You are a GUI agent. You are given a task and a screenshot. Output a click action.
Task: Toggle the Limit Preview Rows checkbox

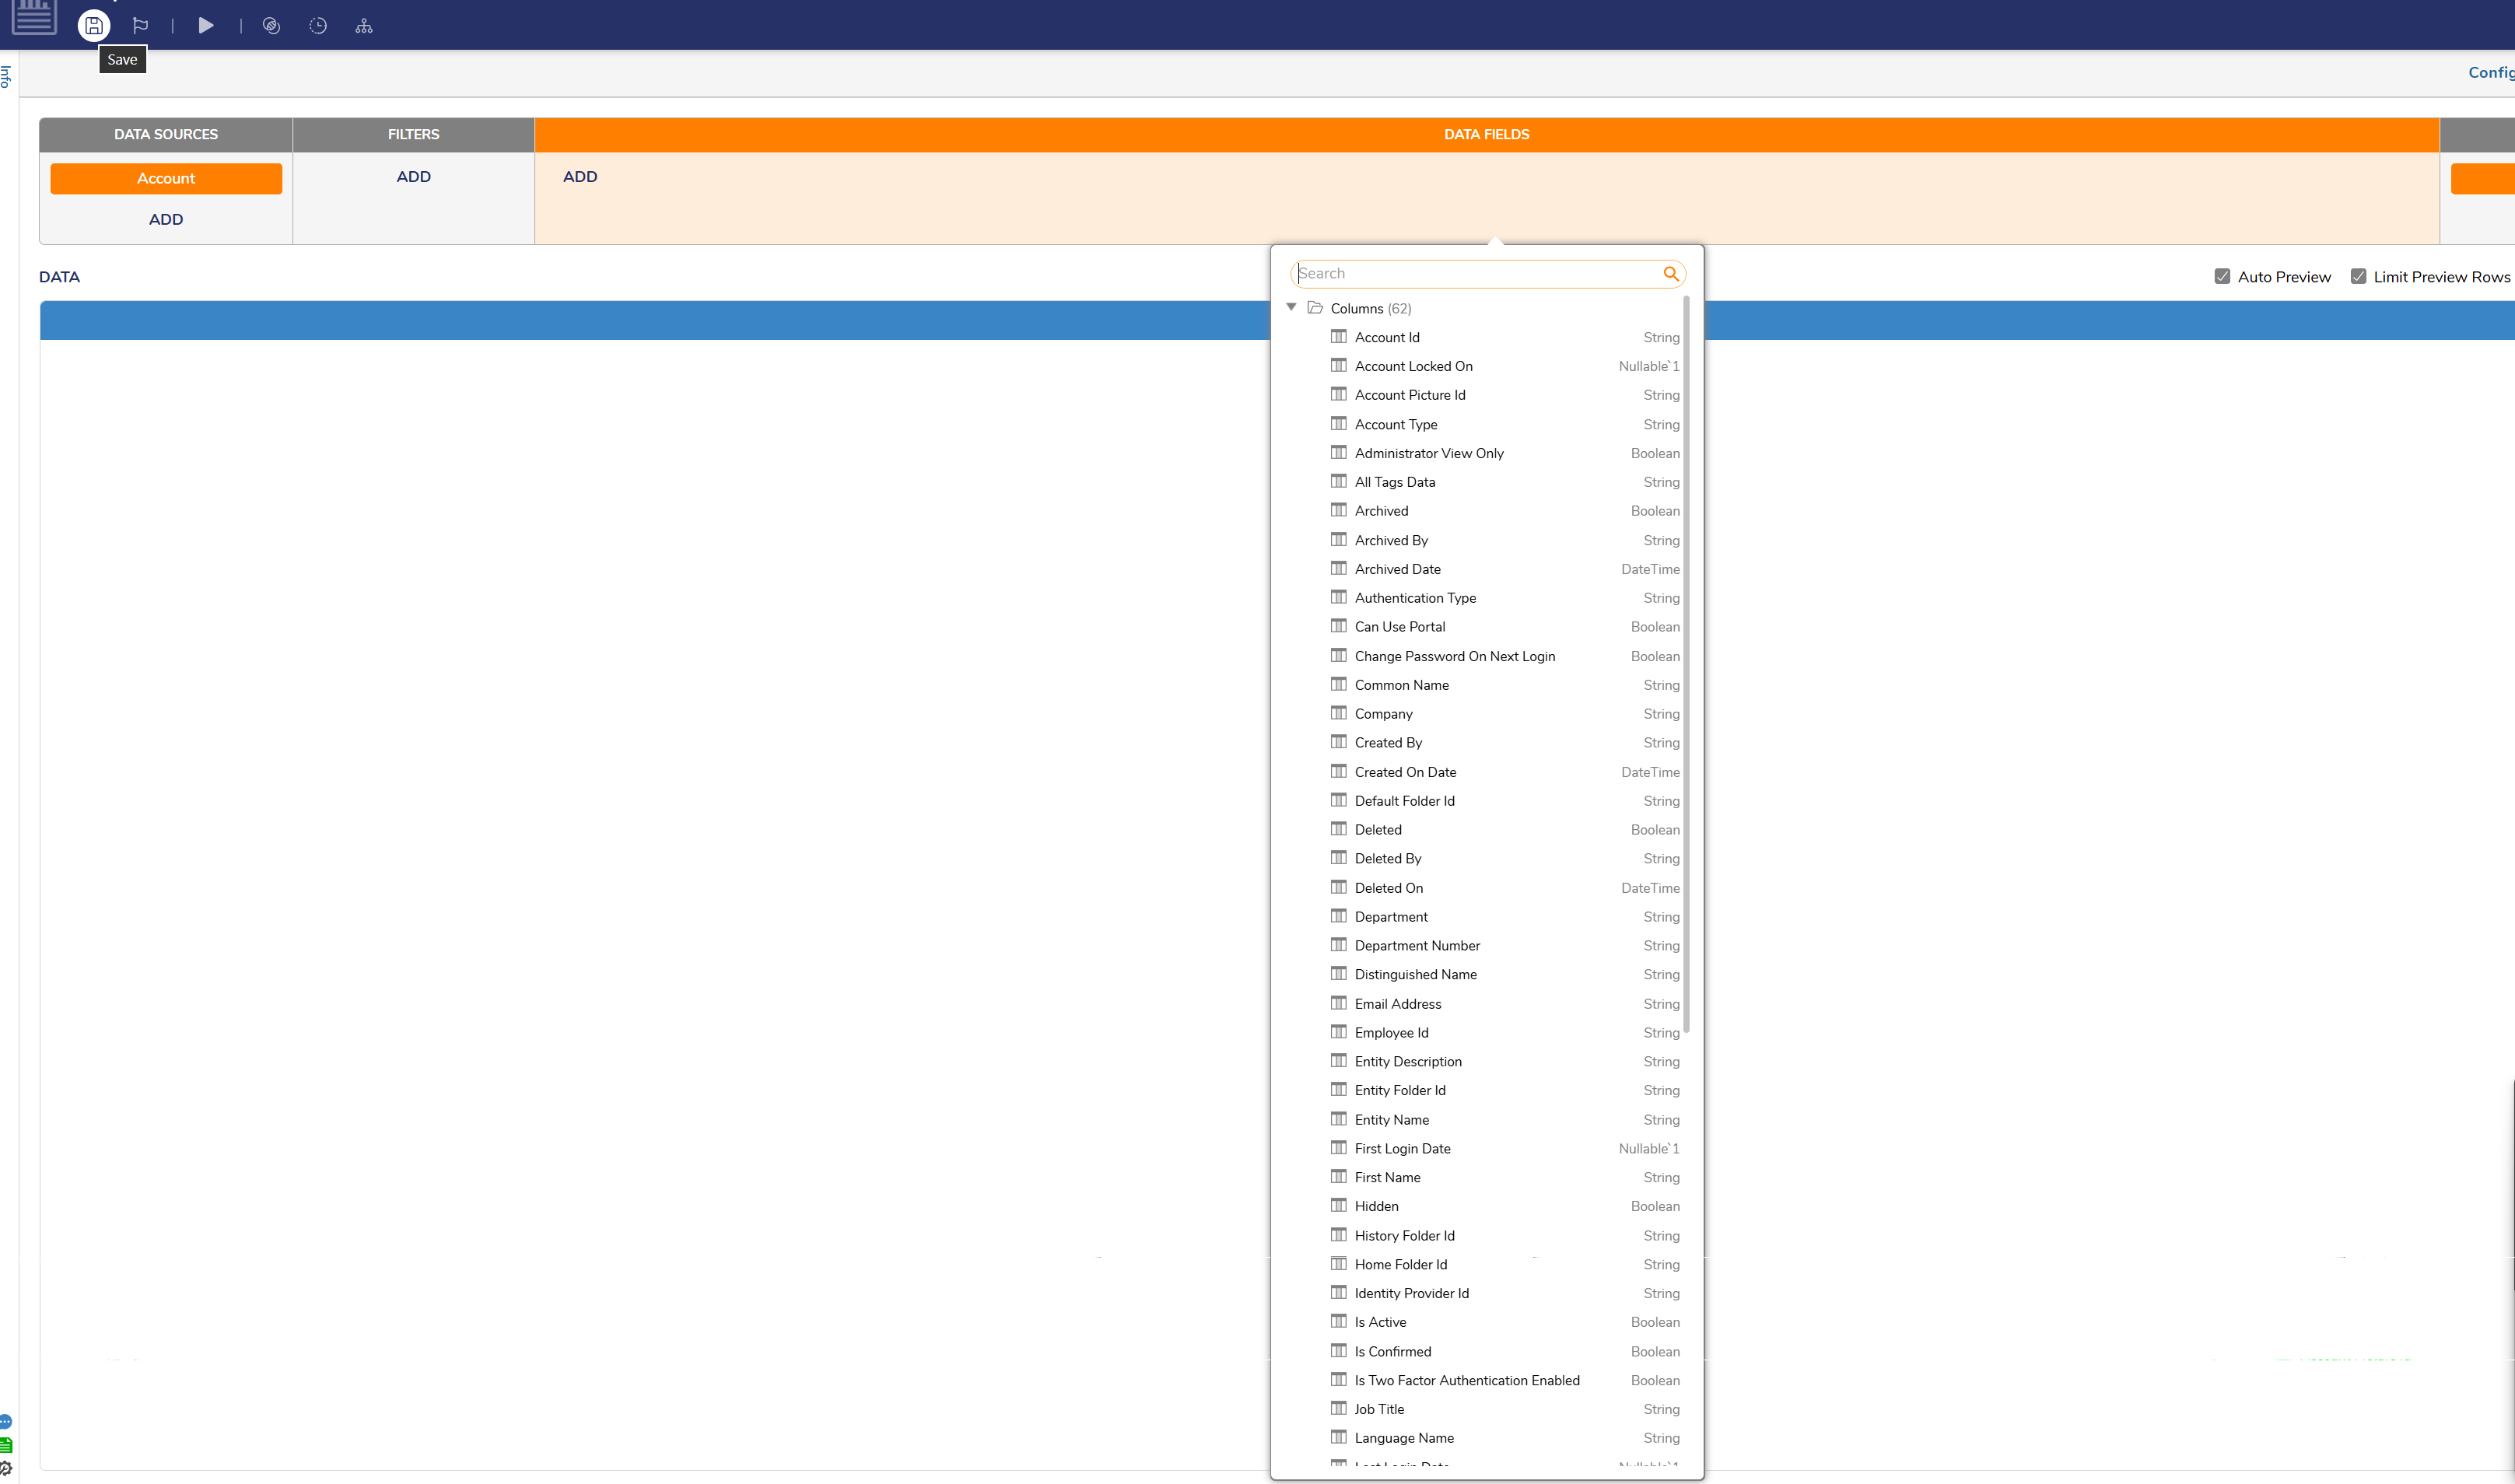tap(2358, 277)
